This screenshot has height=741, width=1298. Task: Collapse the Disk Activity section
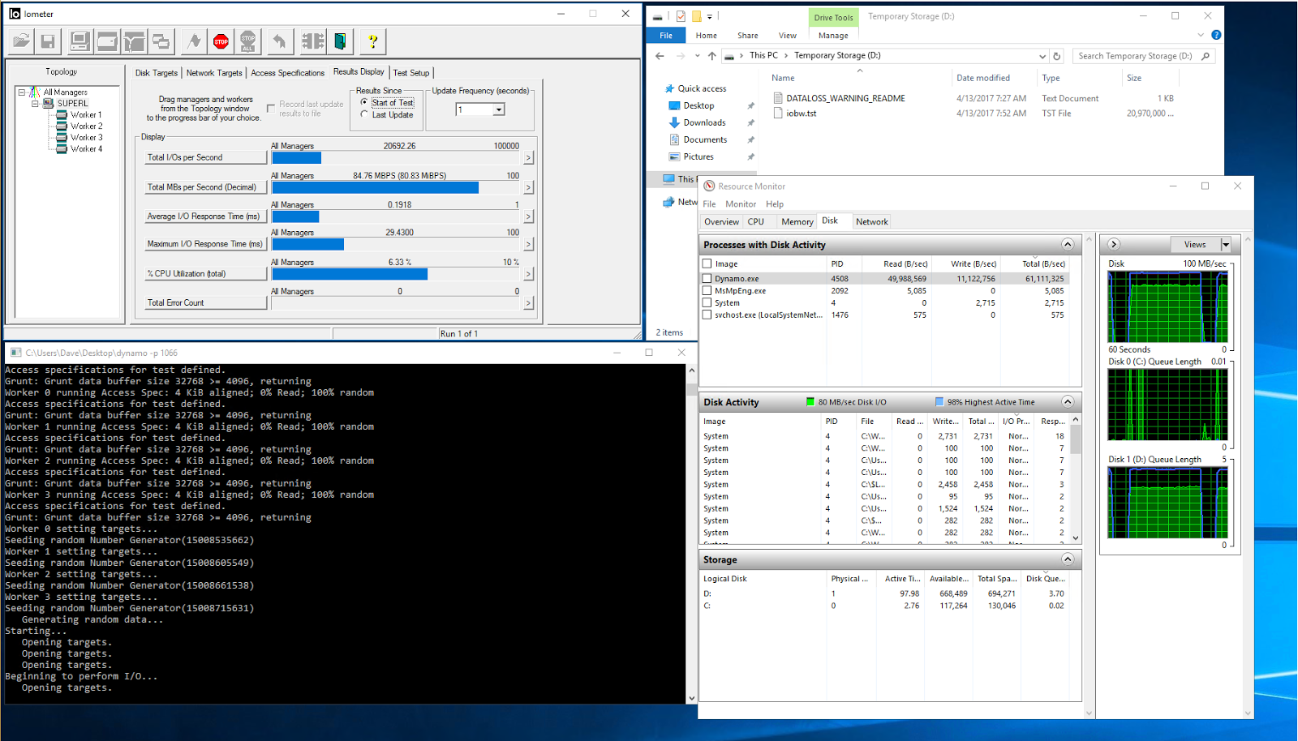1068,402
